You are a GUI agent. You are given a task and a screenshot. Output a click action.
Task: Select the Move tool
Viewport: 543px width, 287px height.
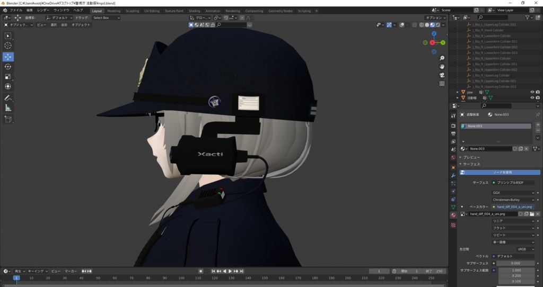pyautogui.click(x=8, y=57)
